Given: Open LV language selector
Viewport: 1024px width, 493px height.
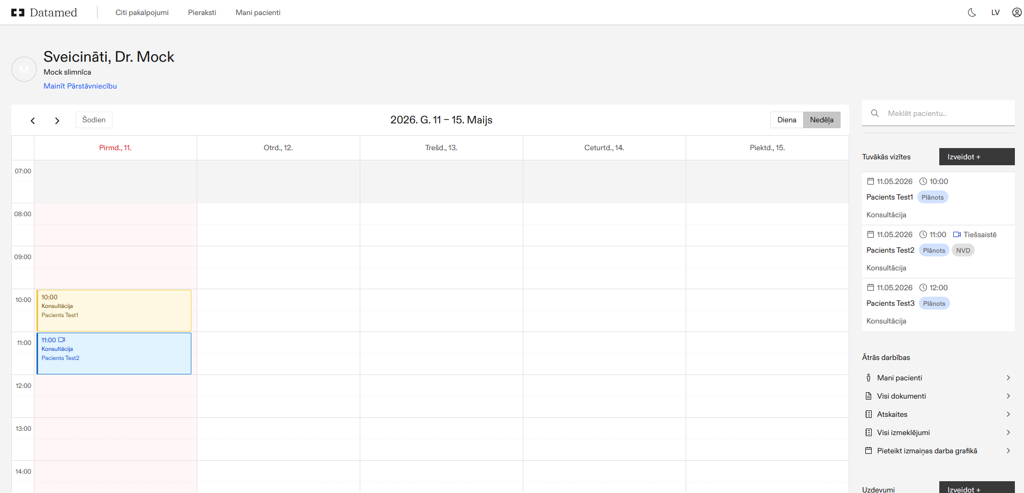Looking at the screenshot, I should tap(995, 12).
